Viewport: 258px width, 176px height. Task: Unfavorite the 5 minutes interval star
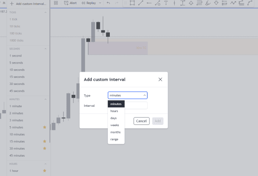(x=45, y=127)
